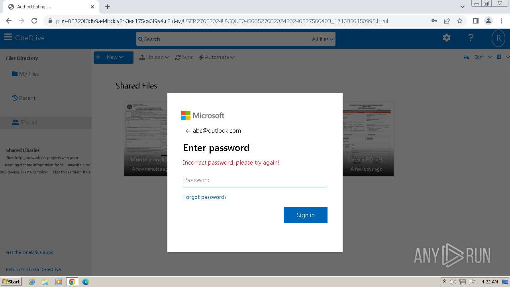Click the sort order icon in the toolbar
Image resolution: width=510 pixels, height=287 pixels.
[x=466, y=57]
